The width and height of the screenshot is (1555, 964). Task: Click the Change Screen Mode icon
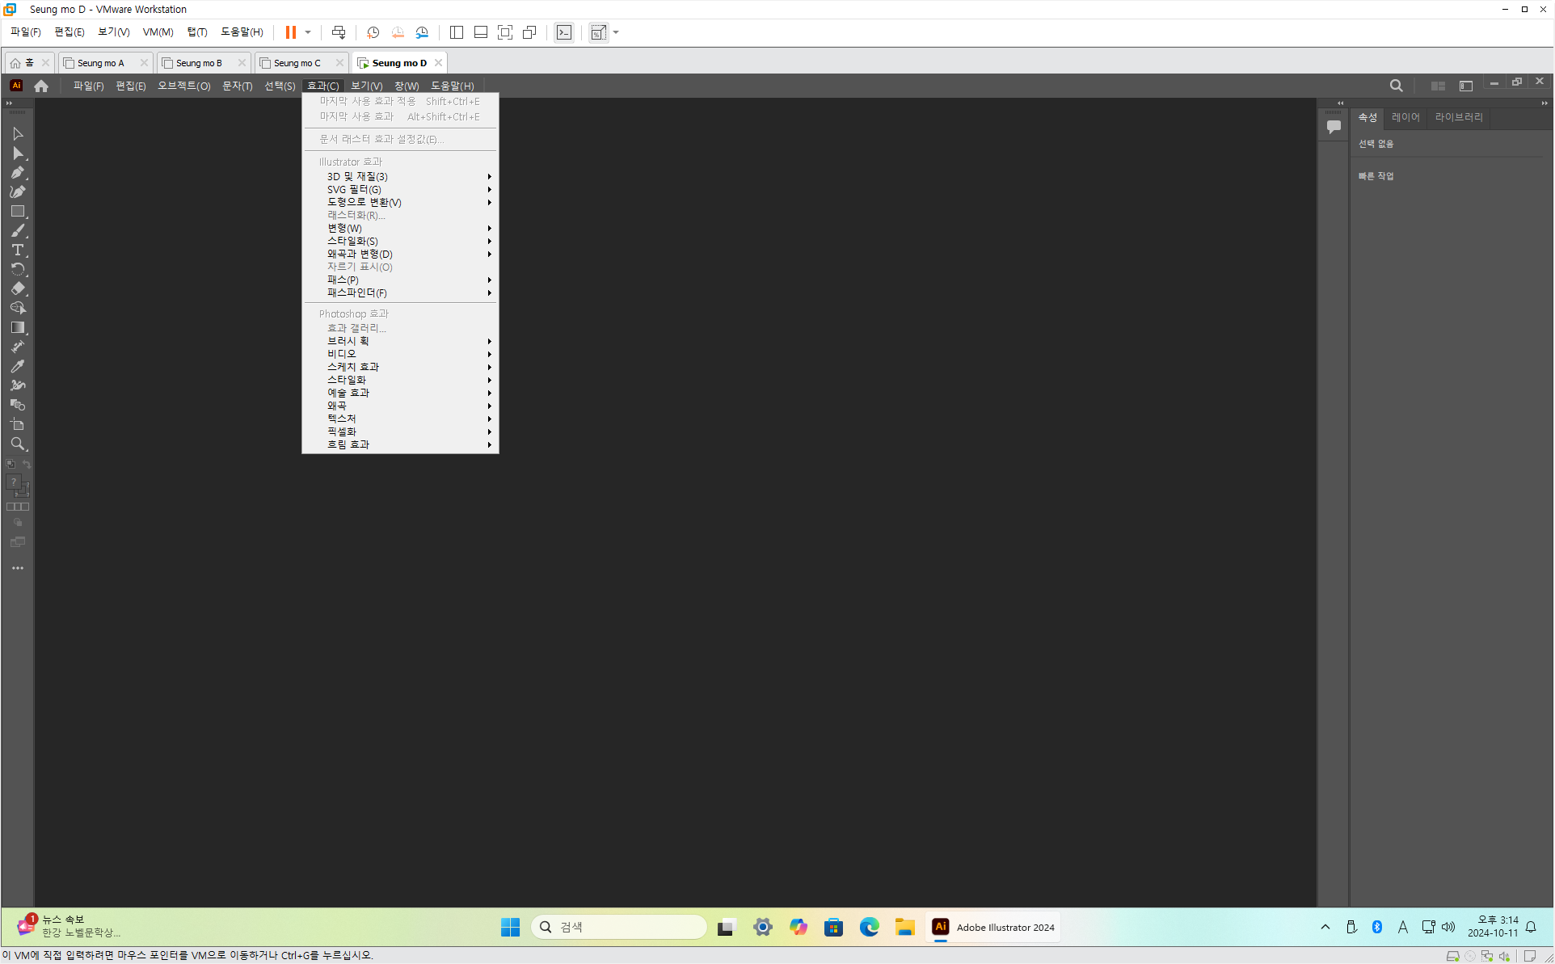[18, 542]
